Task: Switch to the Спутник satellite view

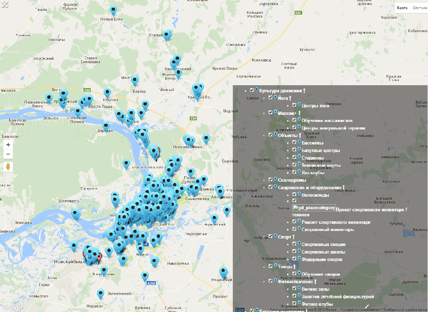Action: tap(419, 8)
